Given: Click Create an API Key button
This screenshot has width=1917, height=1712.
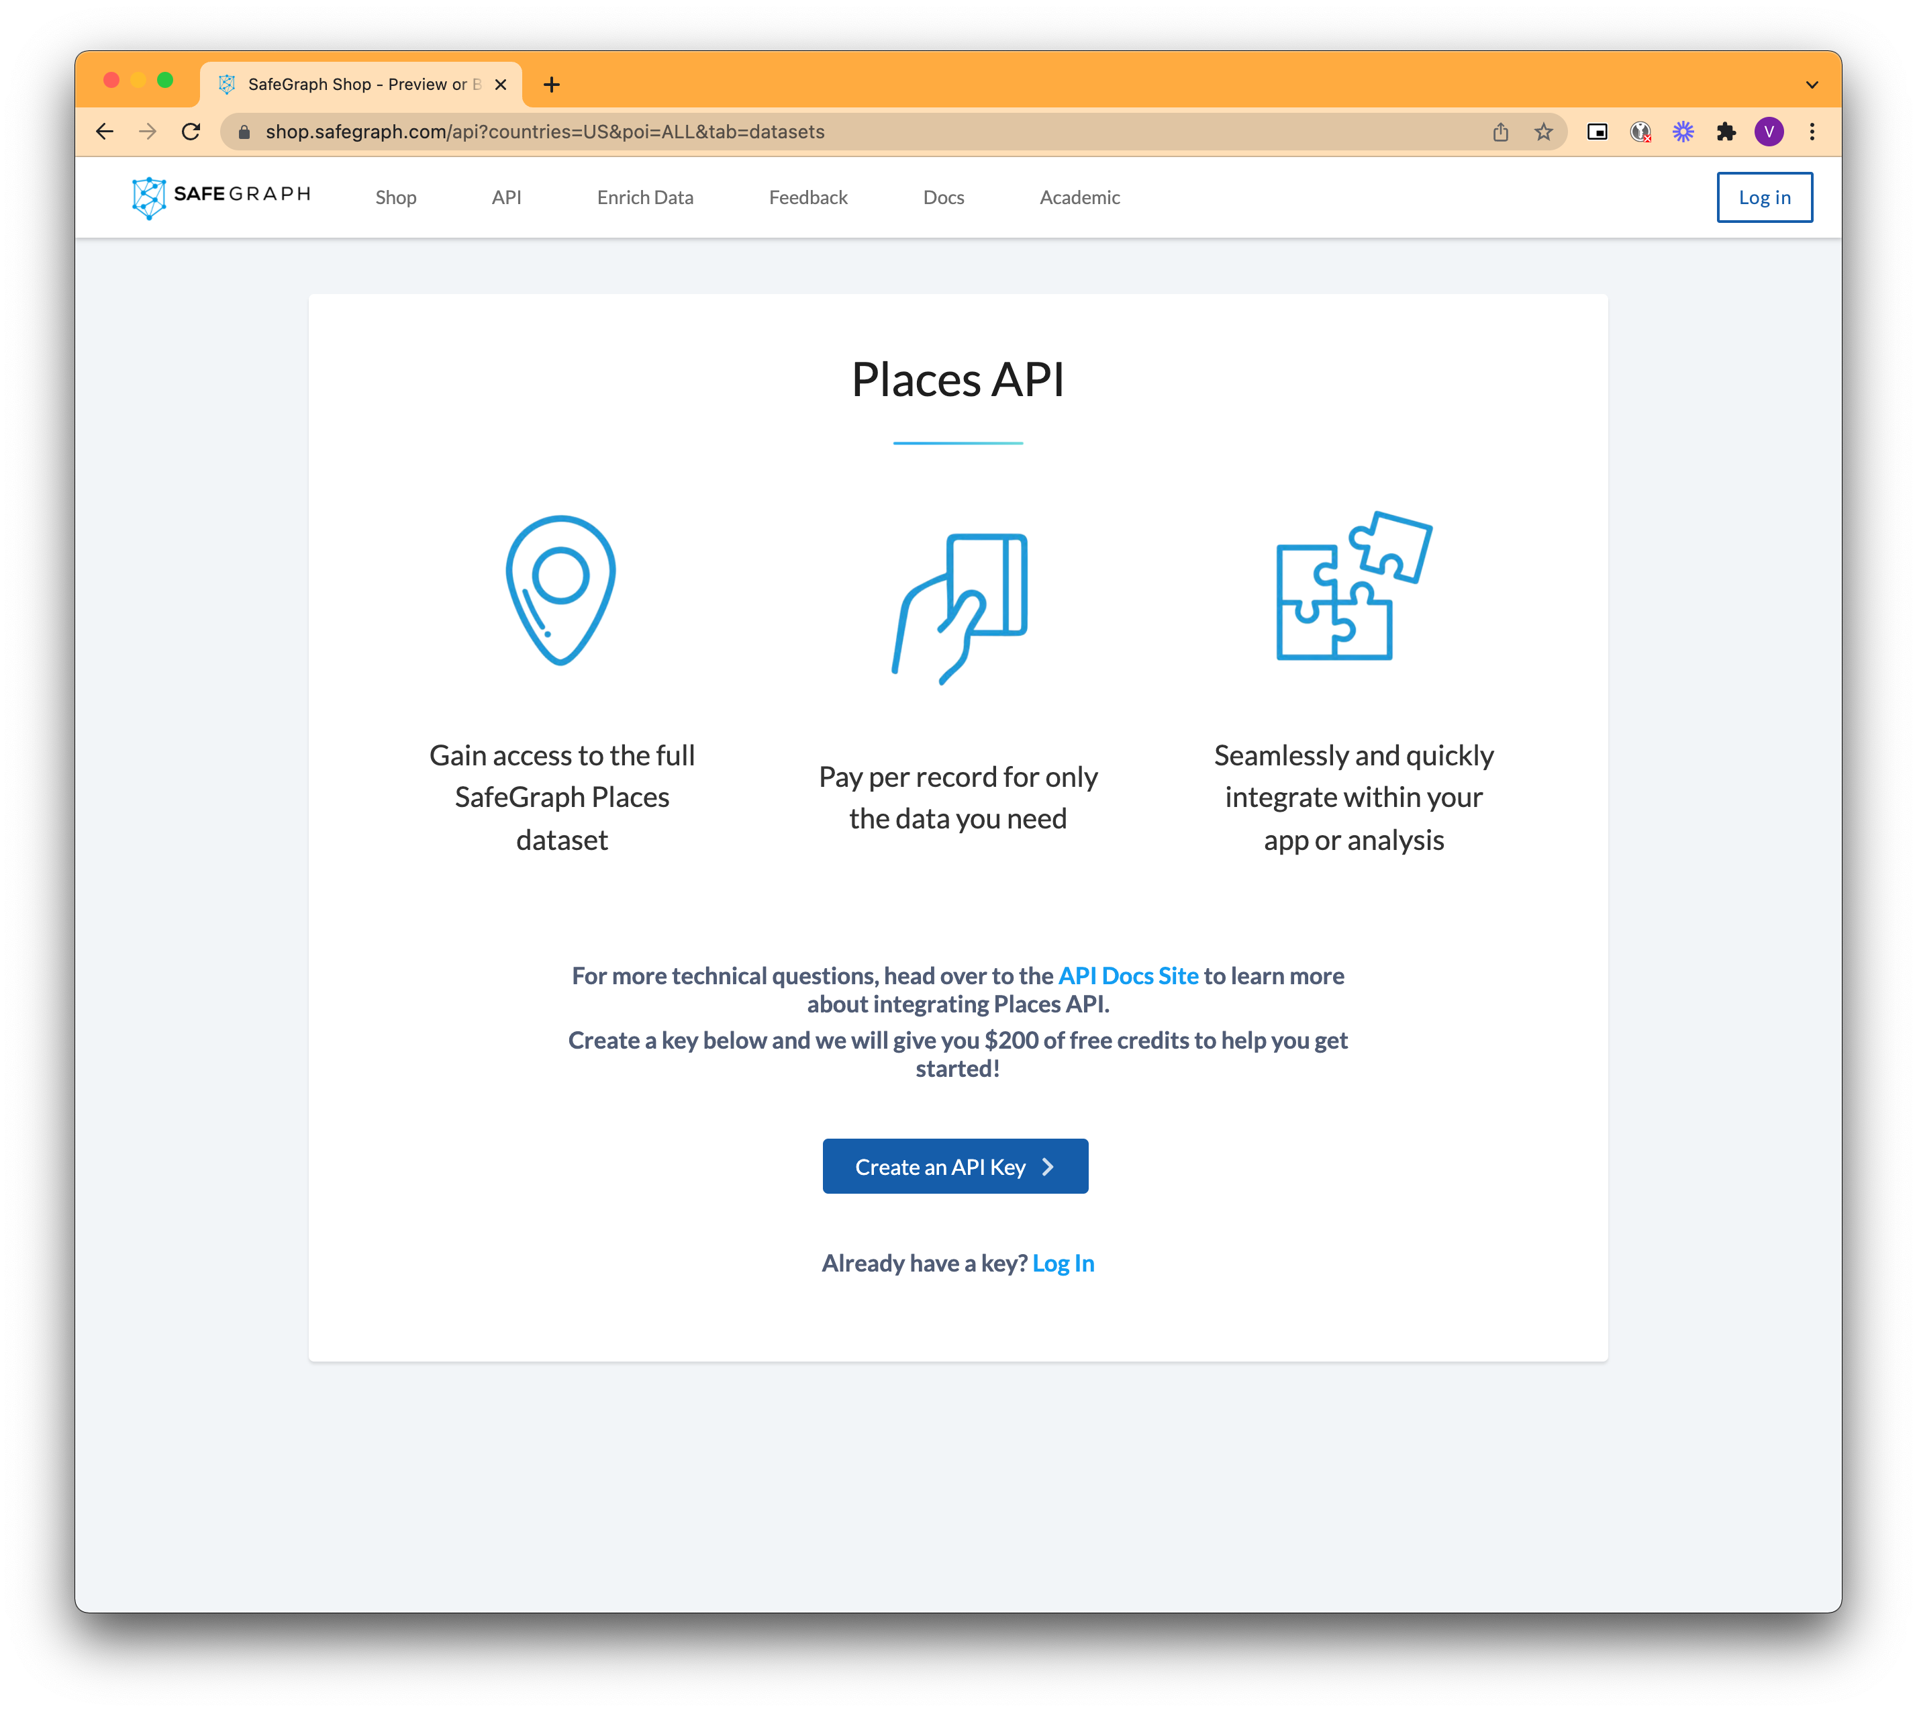Looking at the screenshot, I should point(956,1166).
